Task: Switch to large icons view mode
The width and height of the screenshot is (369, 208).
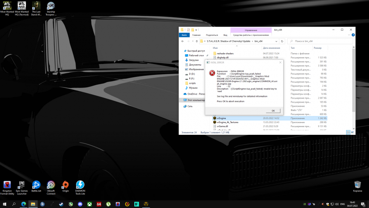Action: click(352, 132)
